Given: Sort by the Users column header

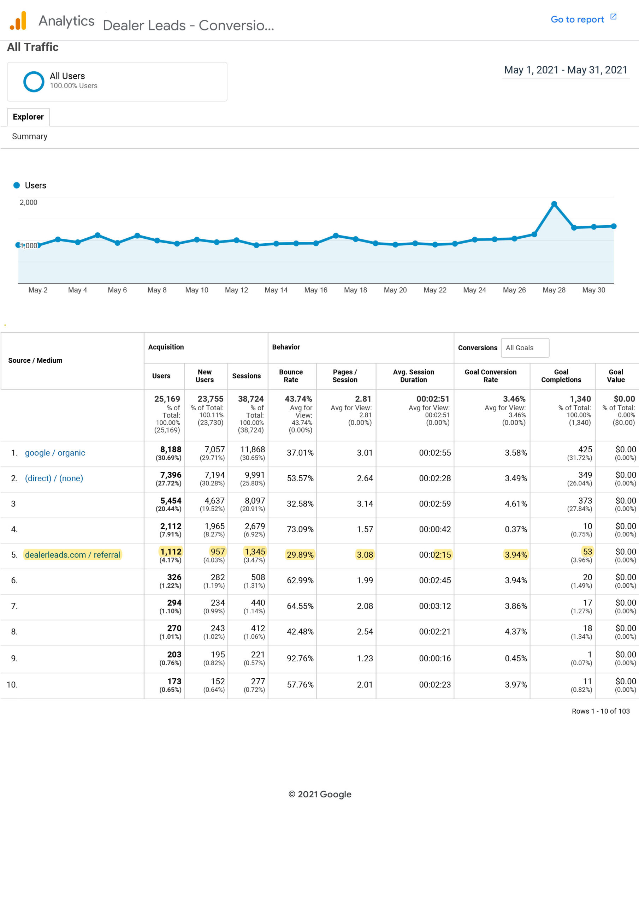Looking at the screenshot, I should 161,376.
